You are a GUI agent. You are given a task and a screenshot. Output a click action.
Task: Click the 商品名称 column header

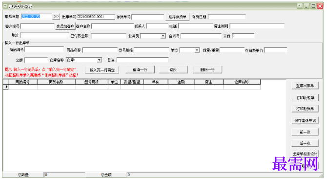56,82
